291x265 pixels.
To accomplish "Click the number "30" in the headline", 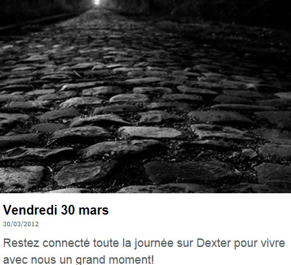I will pyautogui.click(x=68, y=210).
